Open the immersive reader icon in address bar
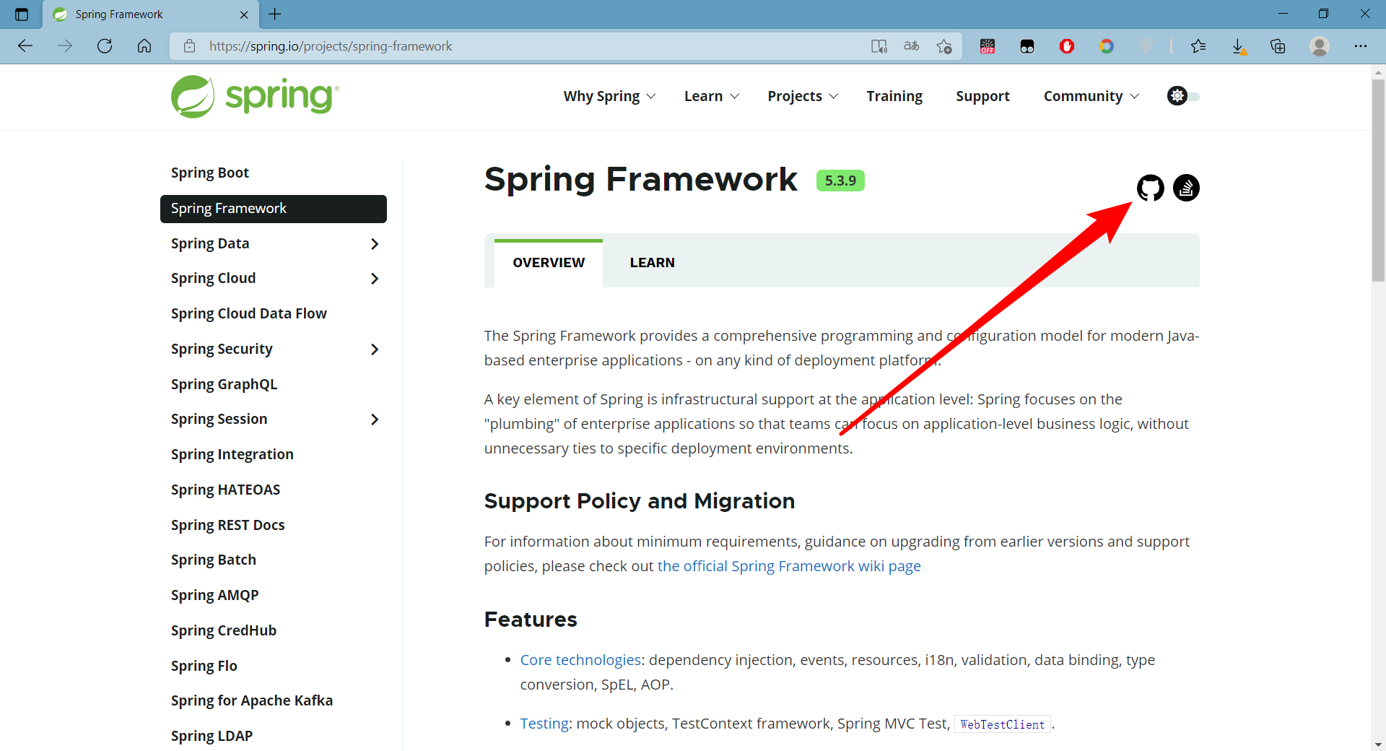 click(879, 45)
